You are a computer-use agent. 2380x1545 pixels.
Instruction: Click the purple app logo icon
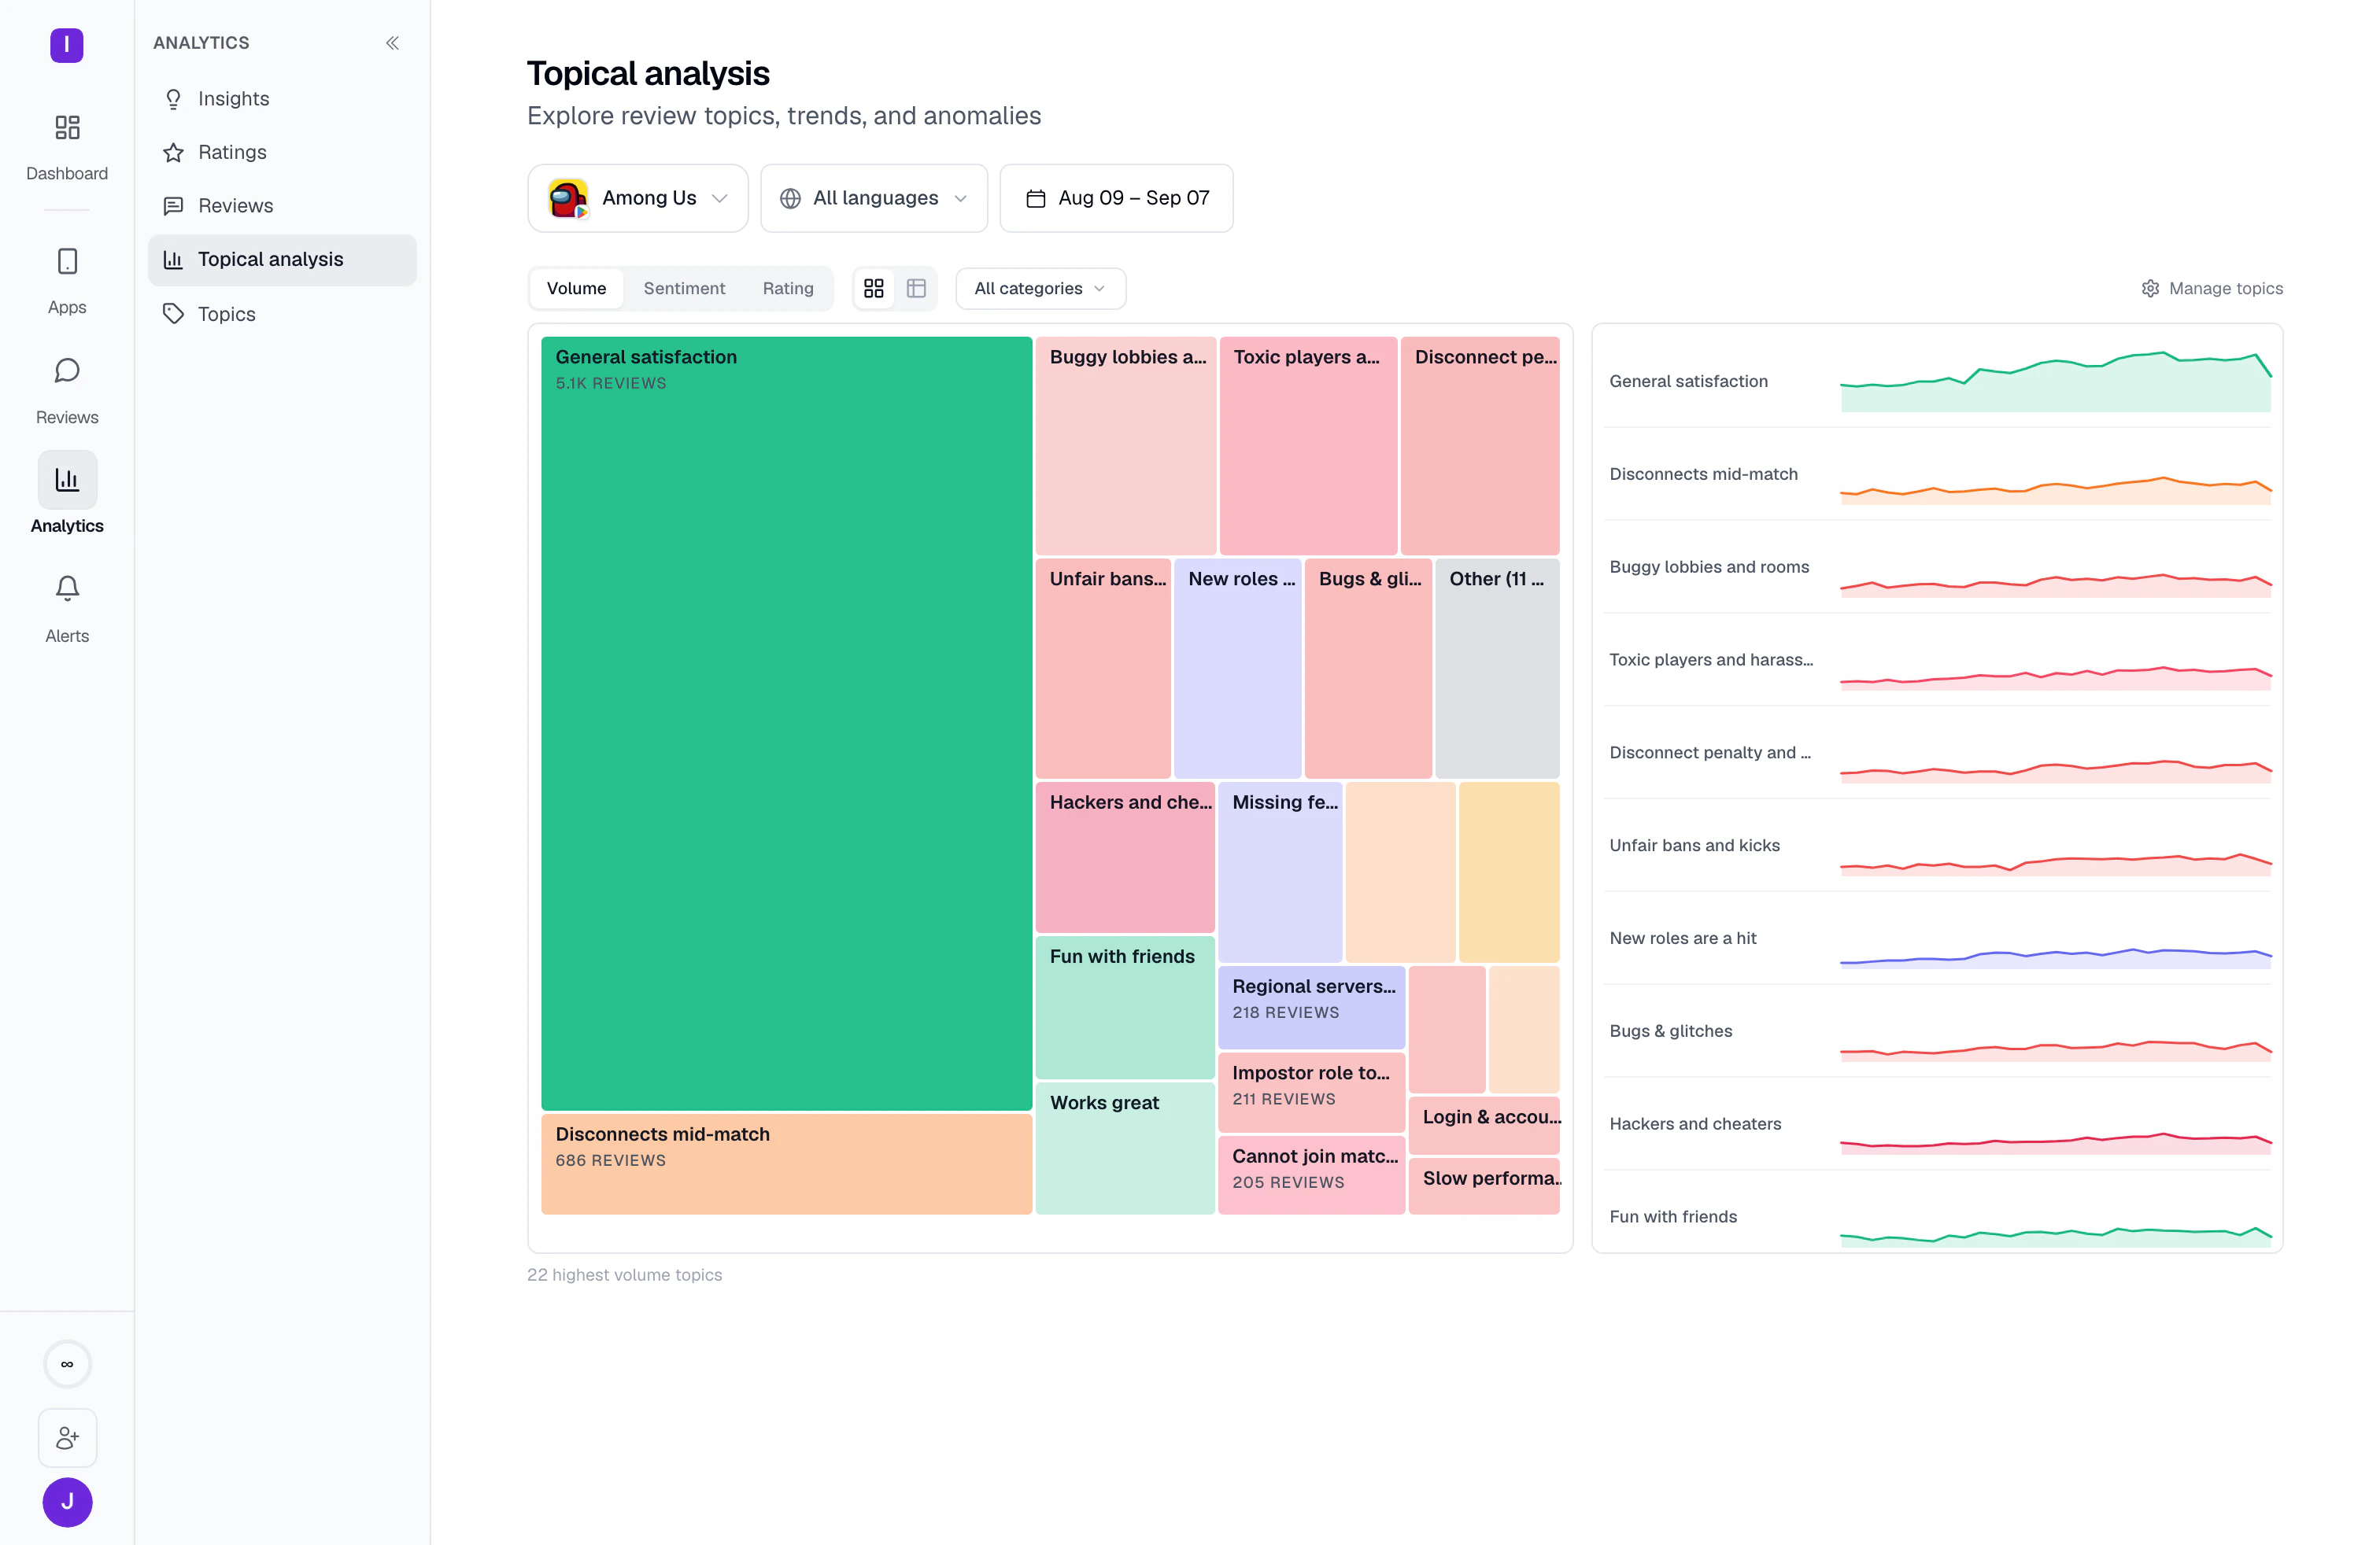click(x=67, y=45)
